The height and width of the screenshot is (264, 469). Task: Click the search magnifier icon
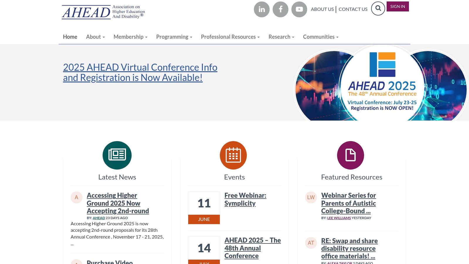click(x=378, y=9)
